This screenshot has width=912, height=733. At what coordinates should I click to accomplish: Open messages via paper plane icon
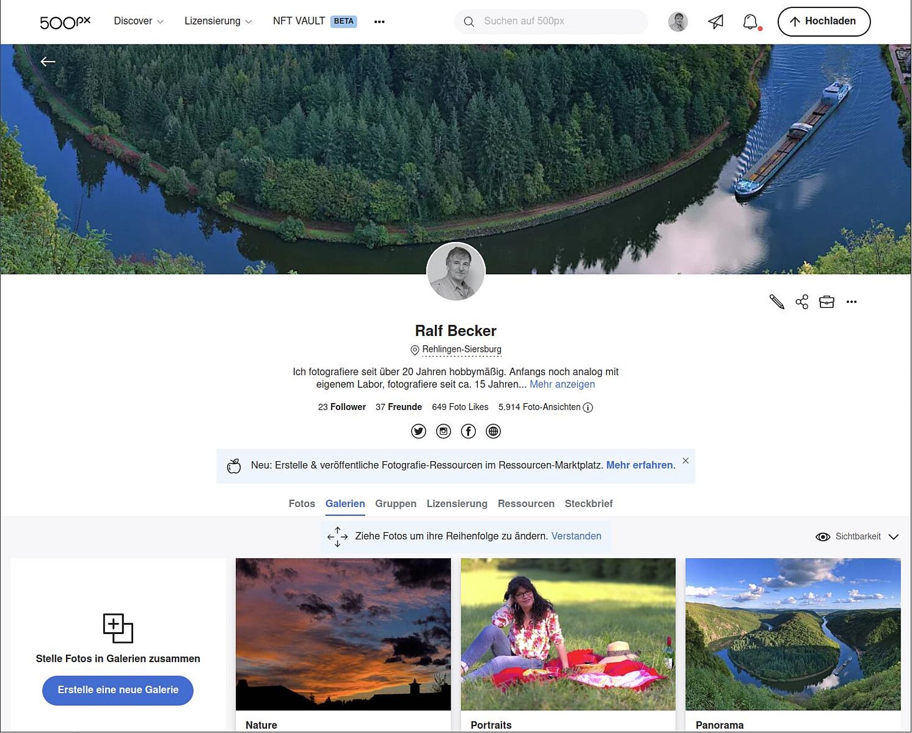pyautogui.click(x=715, y=22)
